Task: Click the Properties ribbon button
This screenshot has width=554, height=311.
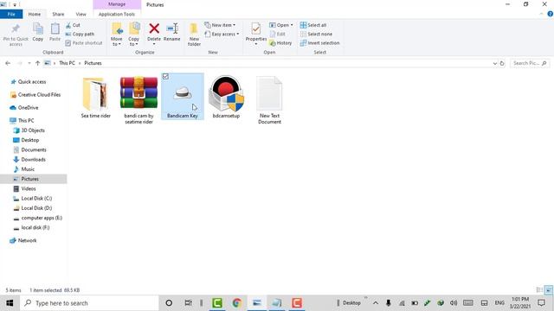Action: click(x=256, y=33)
